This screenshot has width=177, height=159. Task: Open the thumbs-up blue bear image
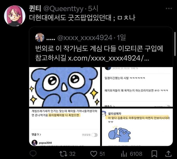137,127
